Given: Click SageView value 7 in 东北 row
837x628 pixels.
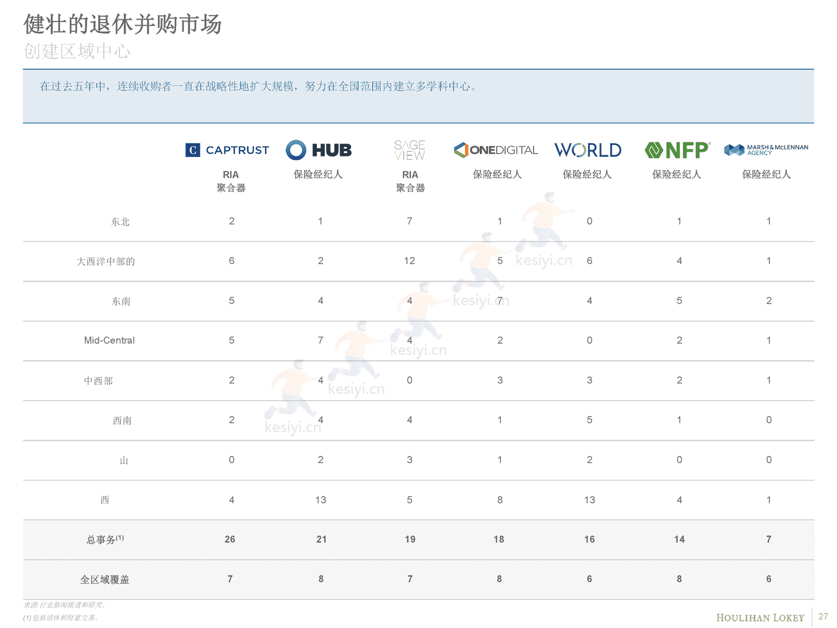Looking at the screenshot, I should (410, 222).
